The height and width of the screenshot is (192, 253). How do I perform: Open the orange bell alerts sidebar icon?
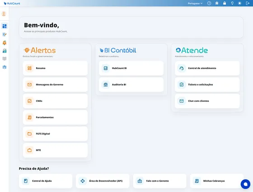[x=5, y=43]
